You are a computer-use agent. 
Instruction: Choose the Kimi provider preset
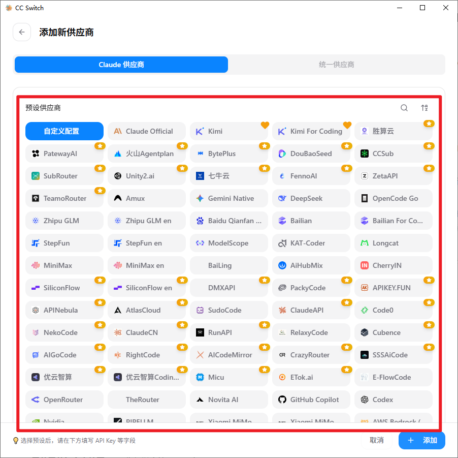[229, 131]
